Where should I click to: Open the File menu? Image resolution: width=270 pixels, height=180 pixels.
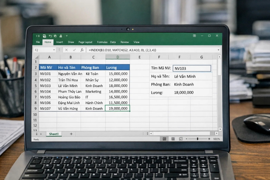point(38,42)
